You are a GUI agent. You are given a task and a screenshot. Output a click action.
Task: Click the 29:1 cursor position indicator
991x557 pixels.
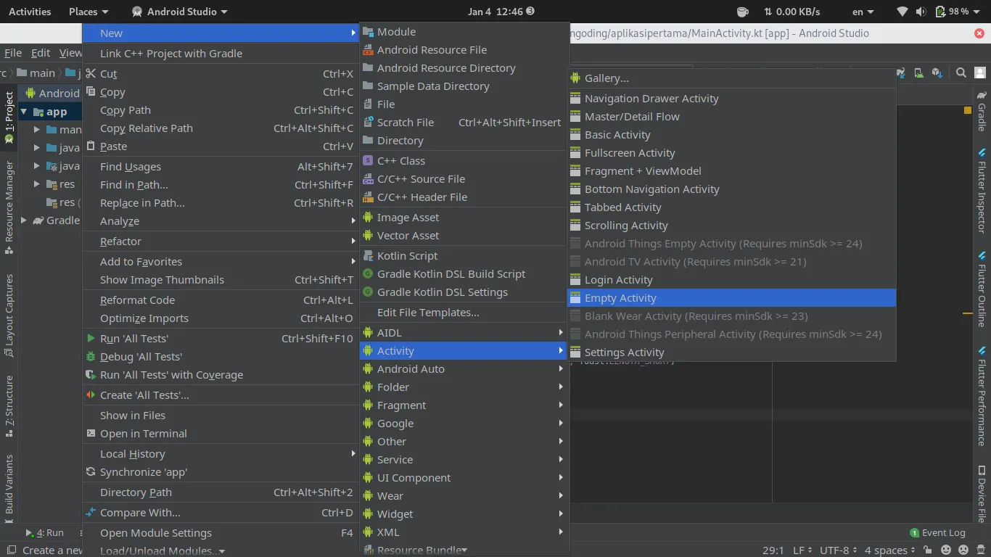pyautogui.click(x=773, y=550)
